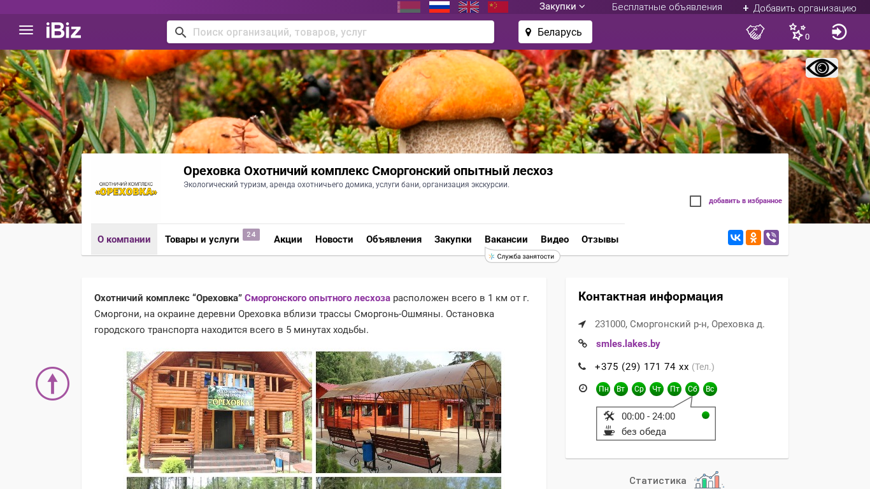Click the scroll-to-top arrow button
The image size is (870, 489).
[52, 383]
